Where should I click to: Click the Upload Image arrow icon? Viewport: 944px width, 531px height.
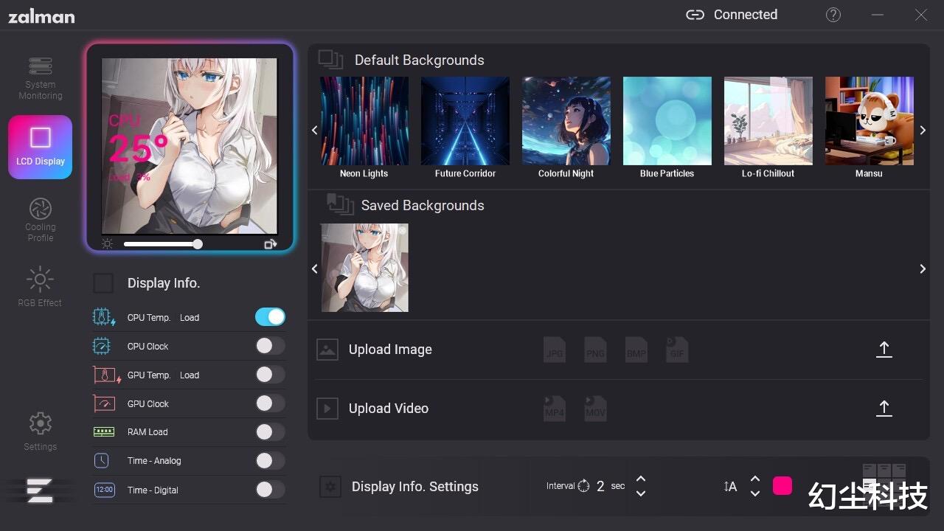884,350
